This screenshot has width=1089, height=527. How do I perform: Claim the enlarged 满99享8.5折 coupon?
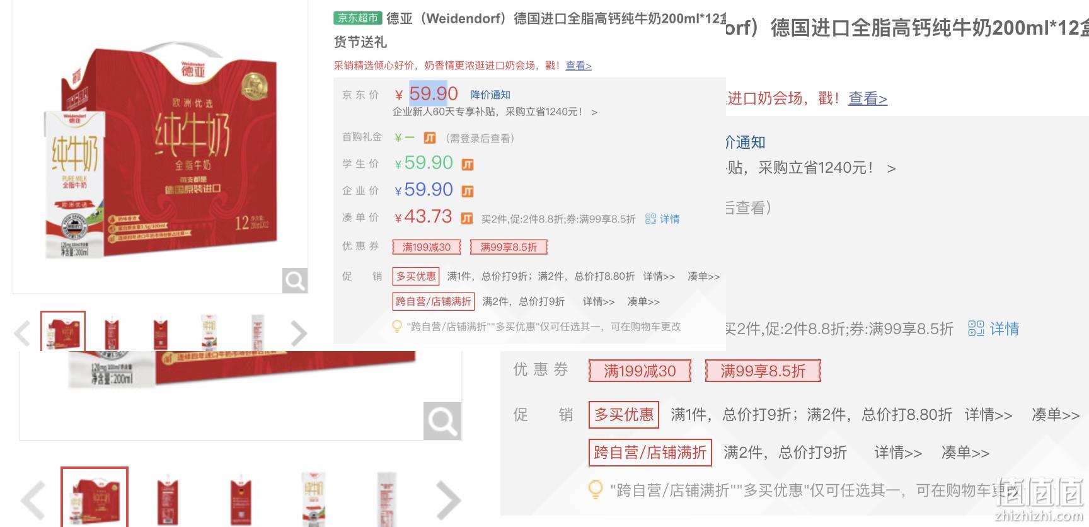[763, 371]
